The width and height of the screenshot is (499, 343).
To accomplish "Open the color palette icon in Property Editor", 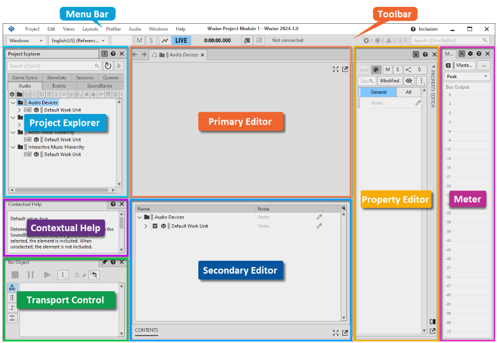I will pos(376,70).
